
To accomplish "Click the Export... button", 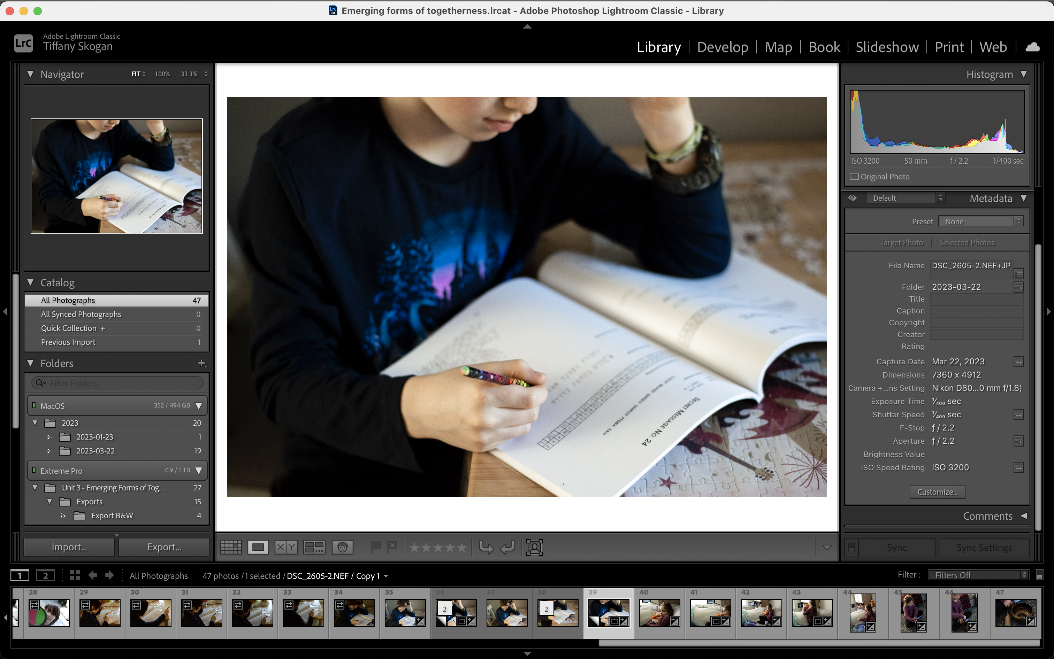I will click(164, 547).
